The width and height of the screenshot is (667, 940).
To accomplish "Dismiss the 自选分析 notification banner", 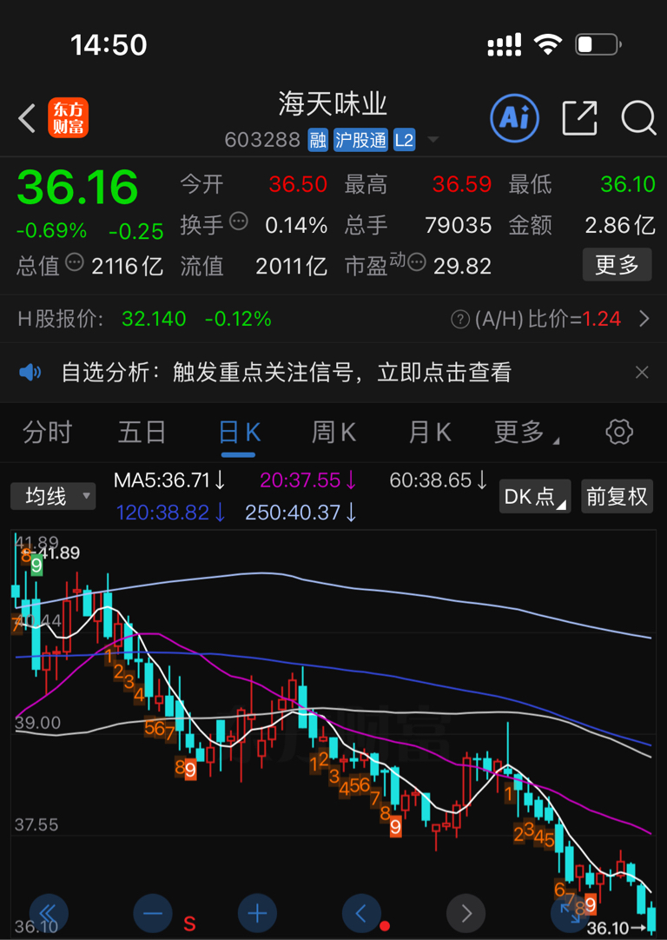I will click(642, 373).
